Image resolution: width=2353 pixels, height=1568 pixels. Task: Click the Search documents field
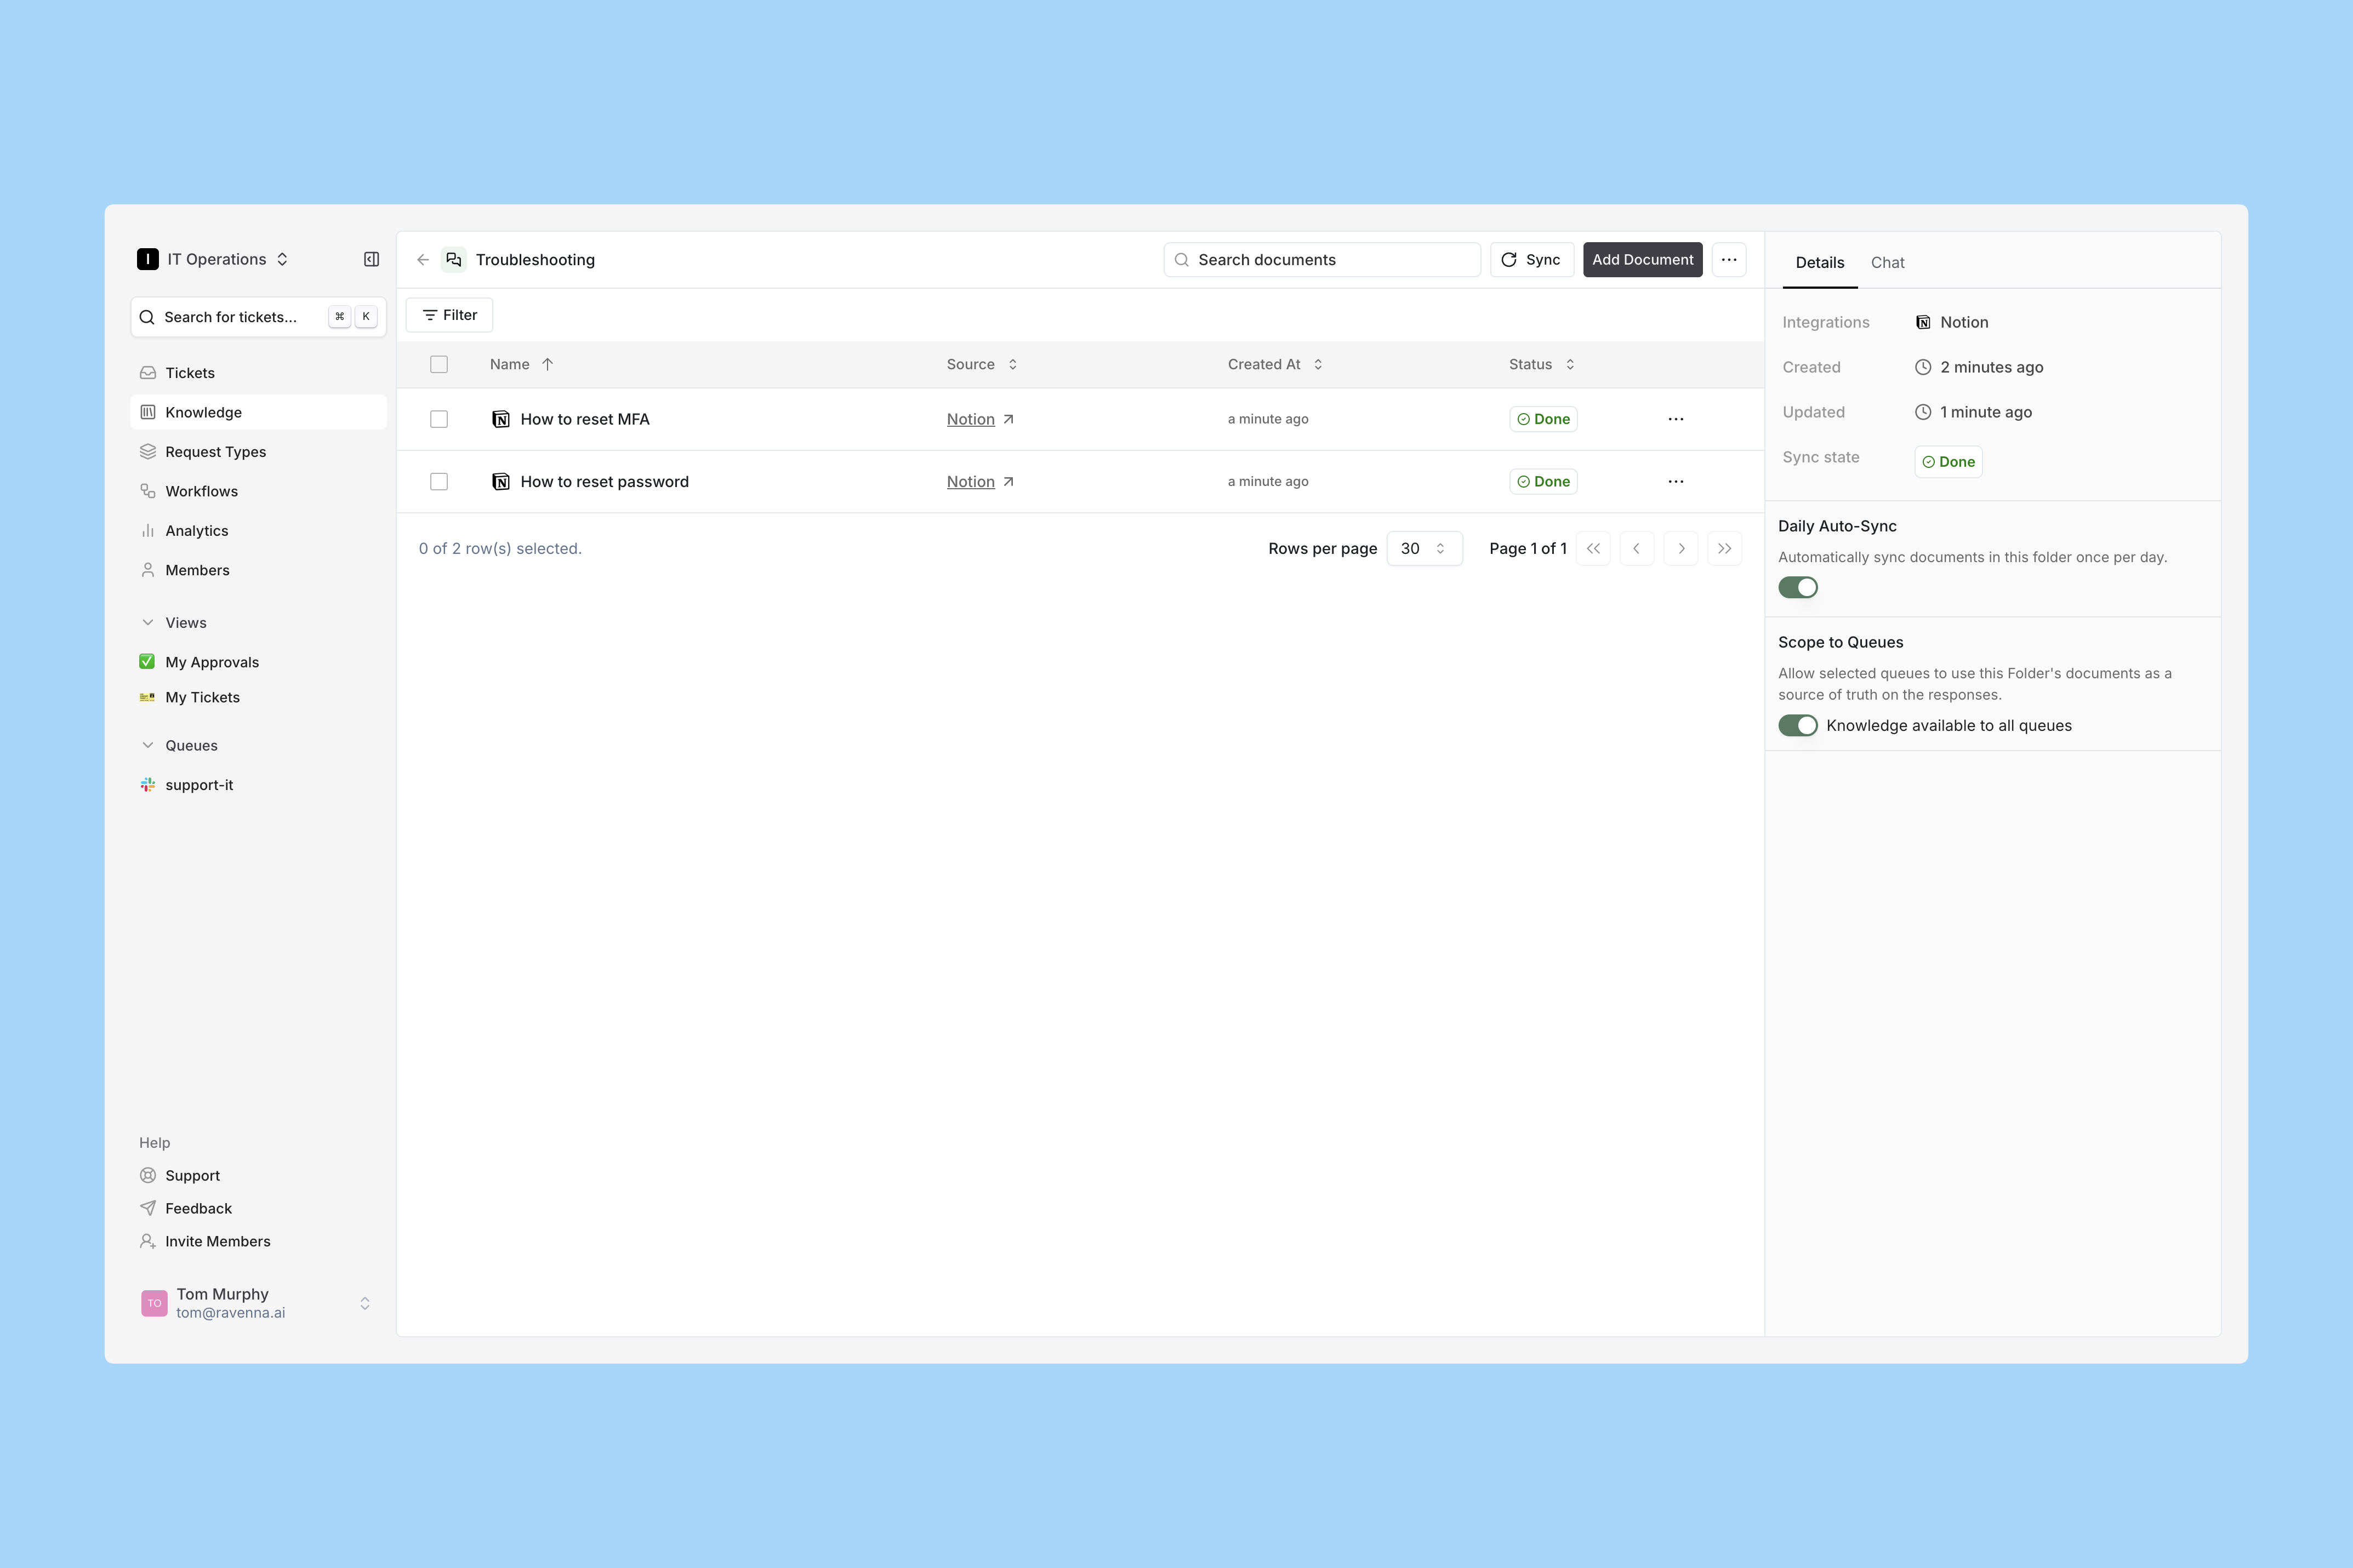click(x=1323, y=260)
